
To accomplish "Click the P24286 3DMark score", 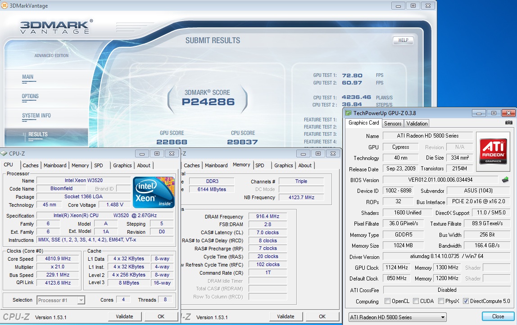I will 208,102.
